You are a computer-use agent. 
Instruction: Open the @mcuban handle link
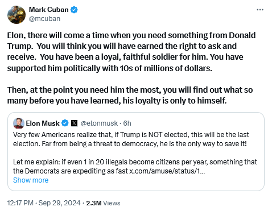coord(44,19)
